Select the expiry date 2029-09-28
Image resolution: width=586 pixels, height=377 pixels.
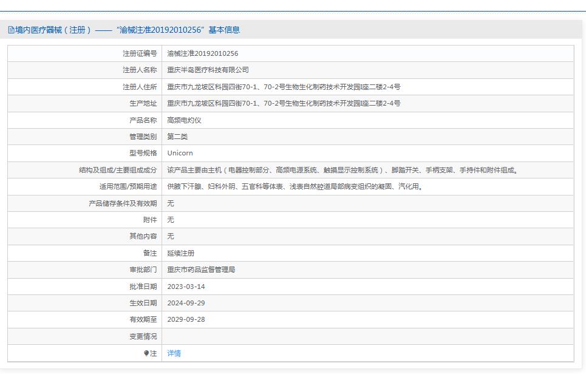[186, 319]
